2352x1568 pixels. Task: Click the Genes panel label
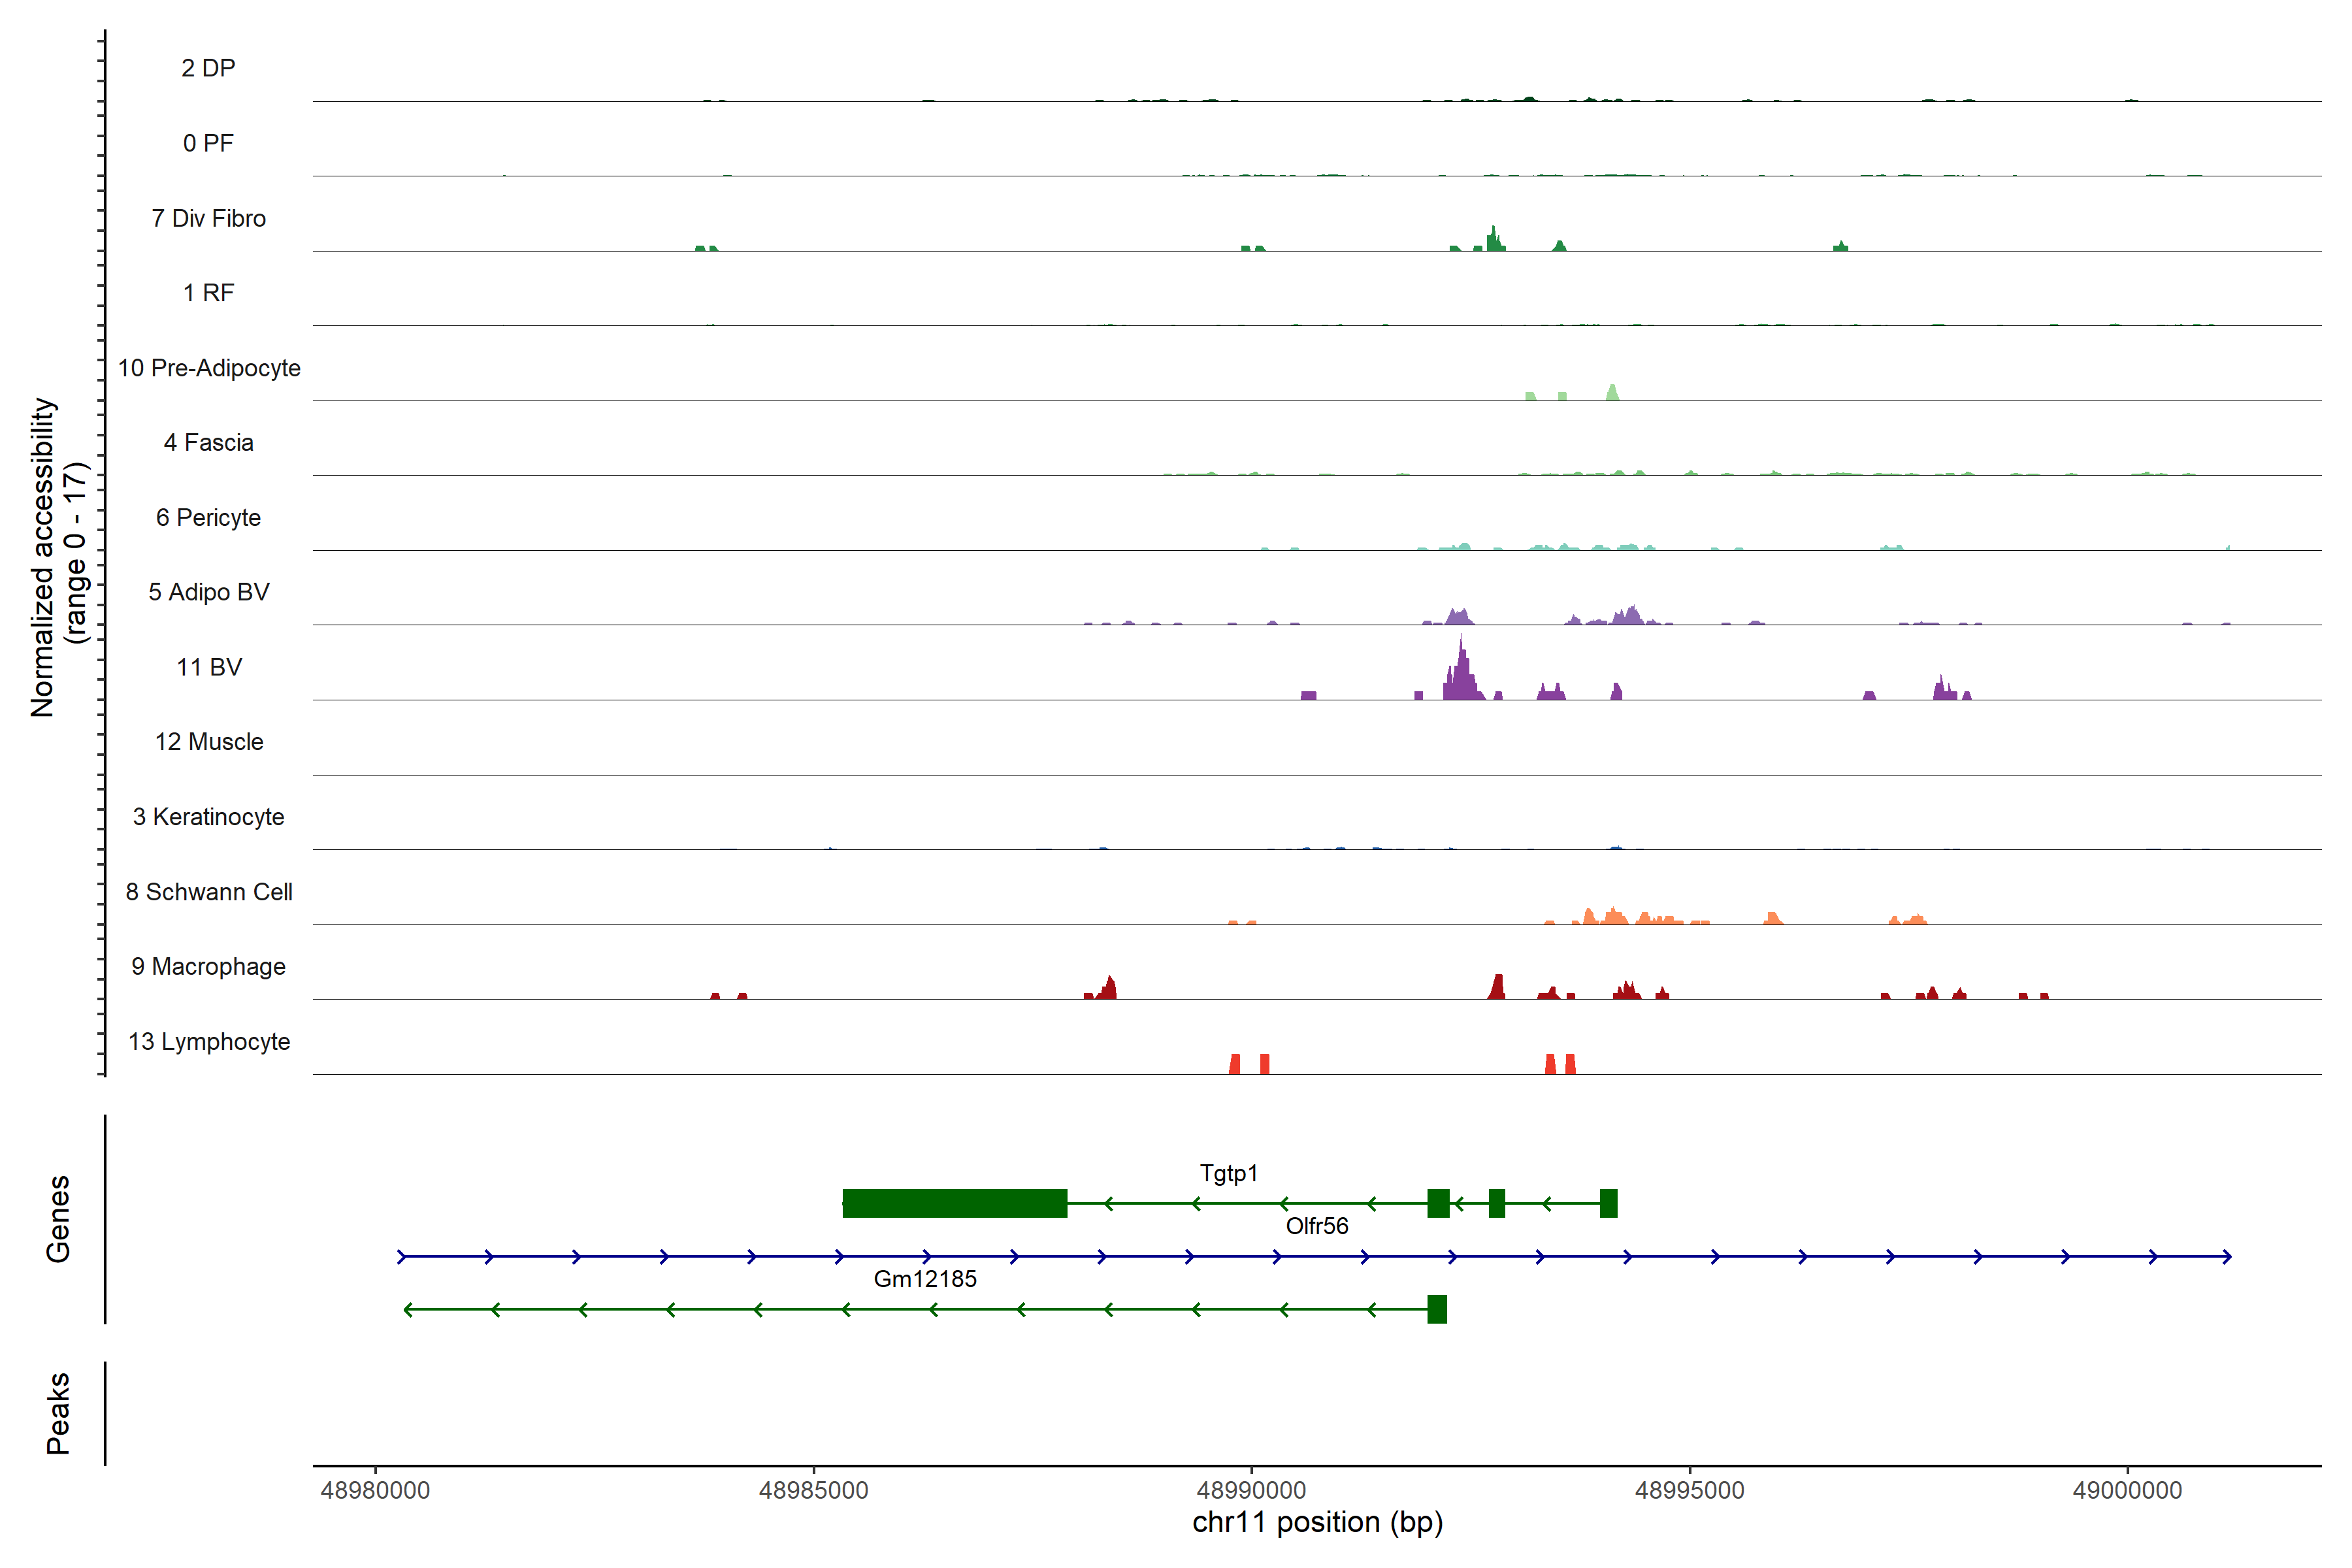click(58, 1218)
